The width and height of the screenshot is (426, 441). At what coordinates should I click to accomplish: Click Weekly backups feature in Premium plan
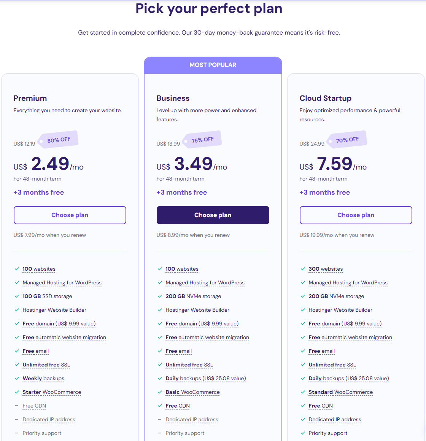coord(43,379)
